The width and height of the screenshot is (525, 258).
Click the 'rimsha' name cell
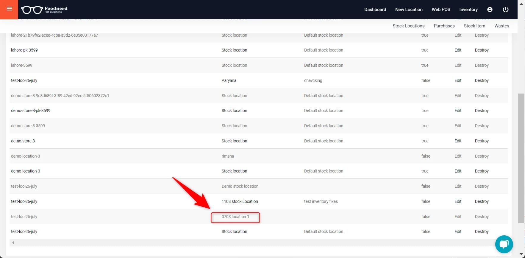228,156
